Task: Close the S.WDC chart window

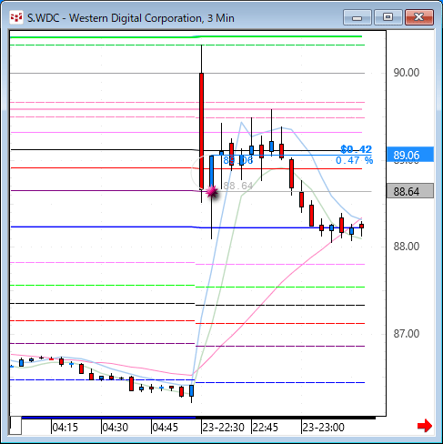Action: pos(419,17)
